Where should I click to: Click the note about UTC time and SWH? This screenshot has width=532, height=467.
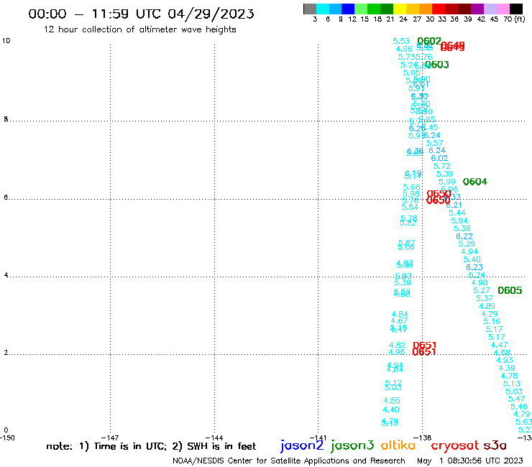[x=151, y=446]
